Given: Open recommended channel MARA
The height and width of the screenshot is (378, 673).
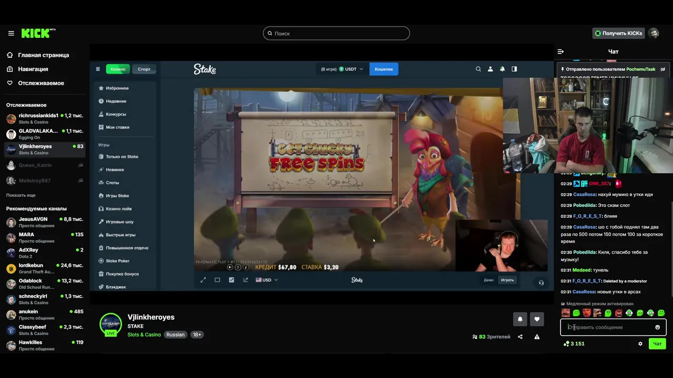Looking at the screenshot, I should point(45,238).
